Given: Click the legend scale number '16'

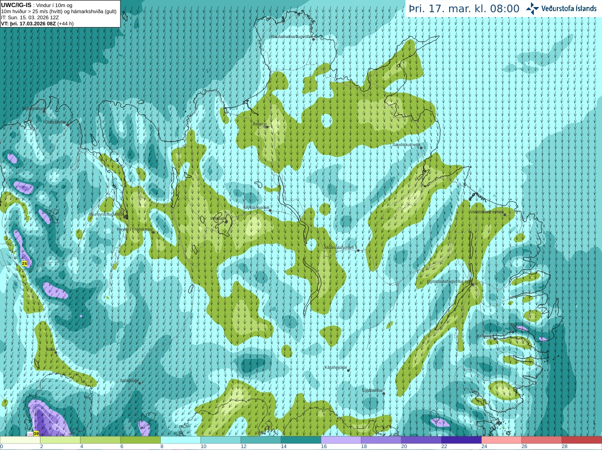Looking at the screenshot, I should click(324, 447).
